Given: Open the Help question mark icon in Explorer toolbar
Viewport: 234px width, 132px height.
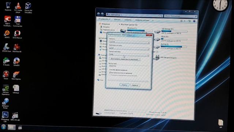Looking at the screenshot, I should pyautogui.click(x=194, y=21).
